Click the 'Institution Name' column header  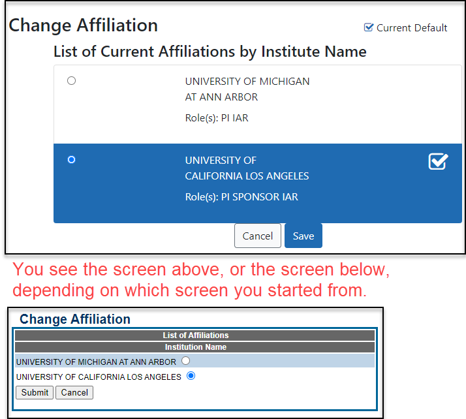click(x=195, y=347)
